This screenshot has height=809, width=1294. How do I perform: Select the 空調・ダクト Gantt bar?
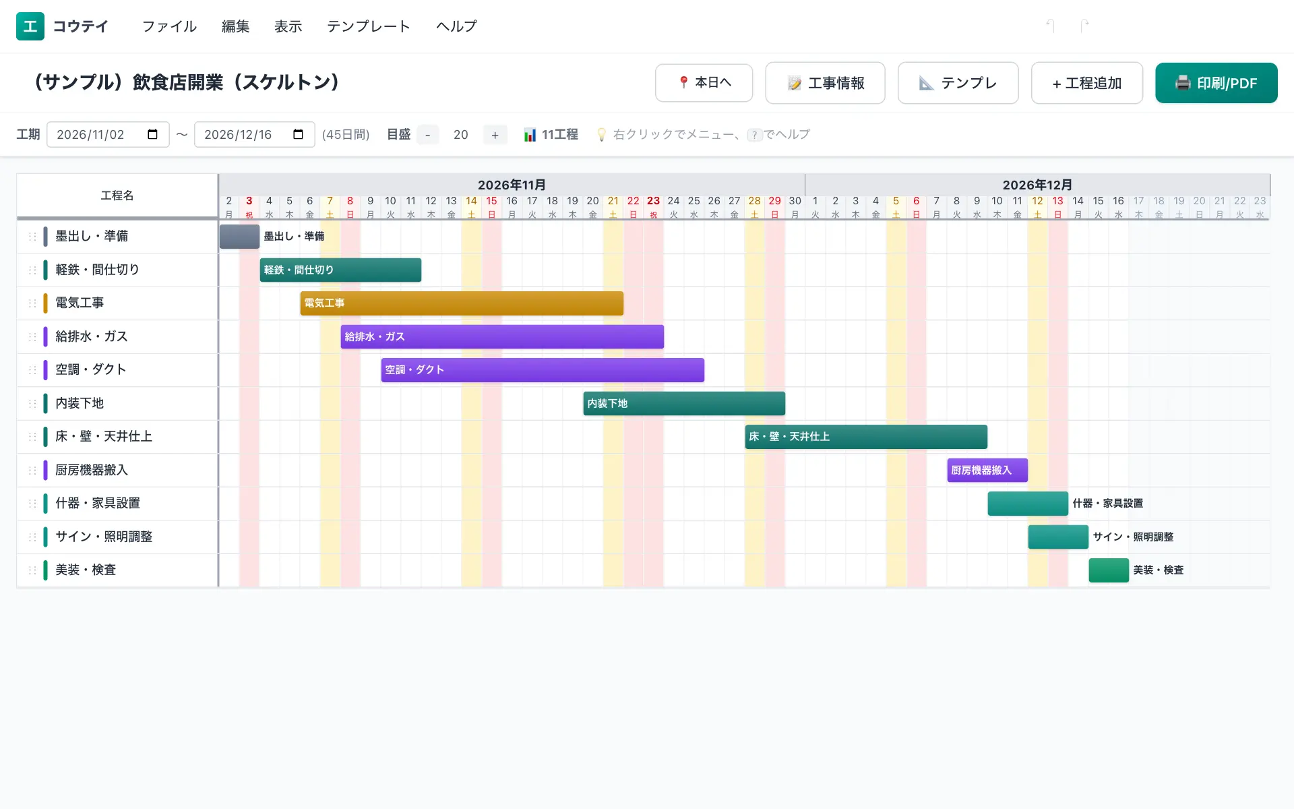(543, 370)
